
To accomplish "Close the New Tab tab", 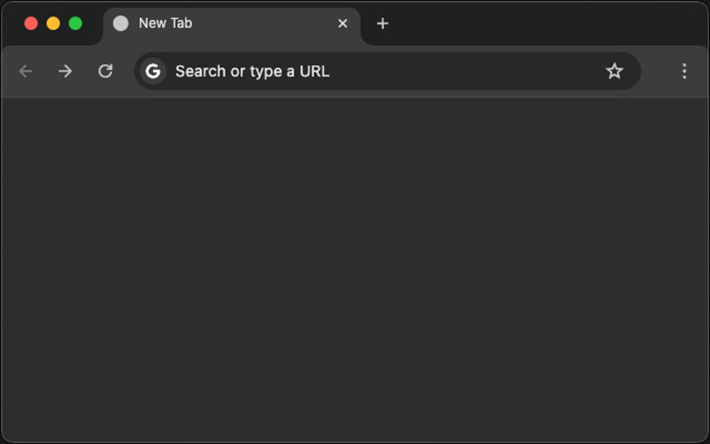I will (342, 23).
